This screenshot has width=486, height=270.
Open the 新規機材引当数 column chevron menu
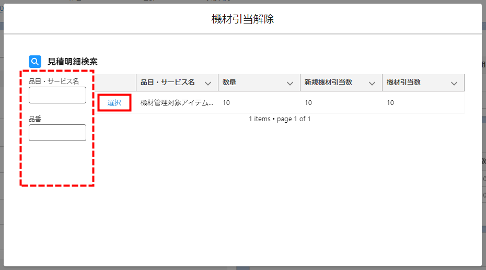372,83
